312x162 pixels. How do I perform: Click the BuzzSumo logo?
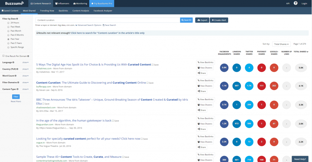coord(14,3)
